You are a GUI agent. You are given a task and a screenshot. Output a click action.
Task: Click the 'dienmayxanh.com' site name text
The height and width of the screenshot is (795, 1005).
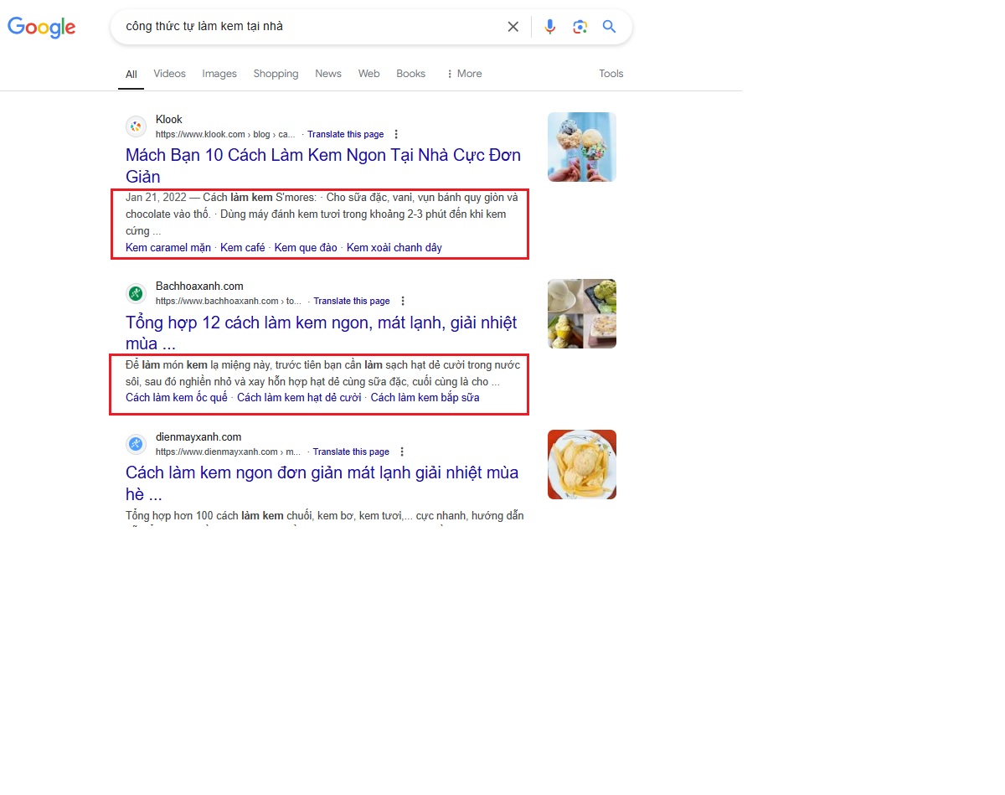tap(198, 436)
